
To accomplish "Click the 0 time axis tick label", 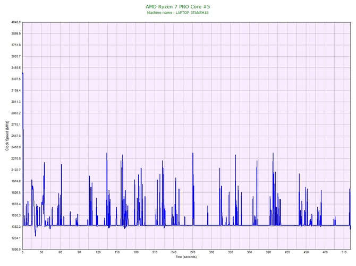I will click(22, 252).
